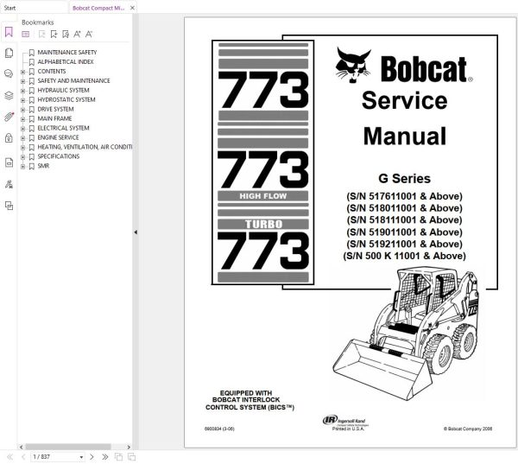The width and height of the screenshot is (518, 464).
Task: Click the G Series heading on cover page
Action: pyautogui.click(x=404, y=179)
